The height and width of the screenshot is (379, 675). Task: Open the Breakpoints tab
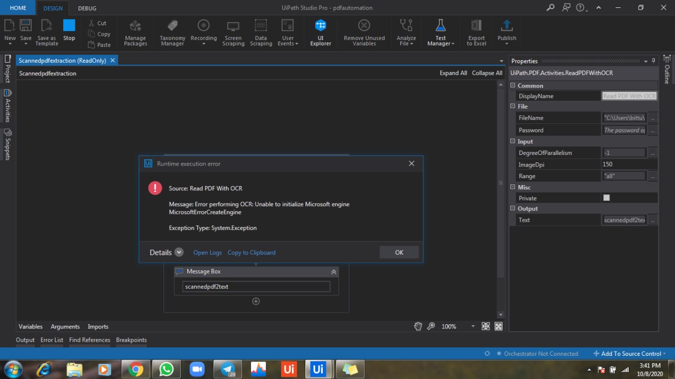pos(131,340)
